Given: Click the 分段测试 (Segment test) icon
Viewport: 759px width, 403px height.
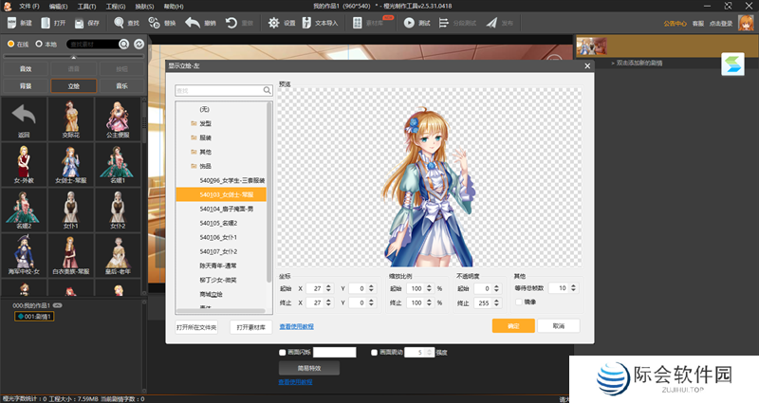Looking at the screenshot, I should 443,23.
